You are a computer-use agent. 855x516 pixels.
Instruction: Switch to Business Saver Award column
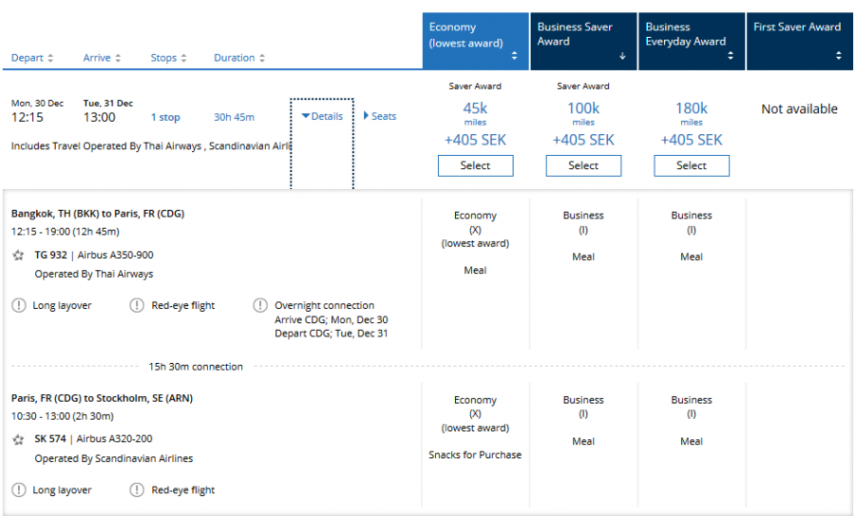tap(582, 42)
